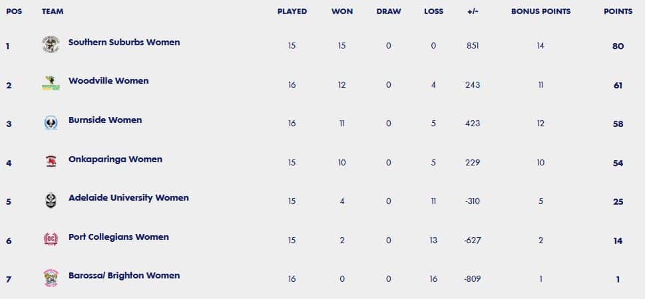Click the +/- column header
This screenshot has height=299, width=645.
click(473, 11)
